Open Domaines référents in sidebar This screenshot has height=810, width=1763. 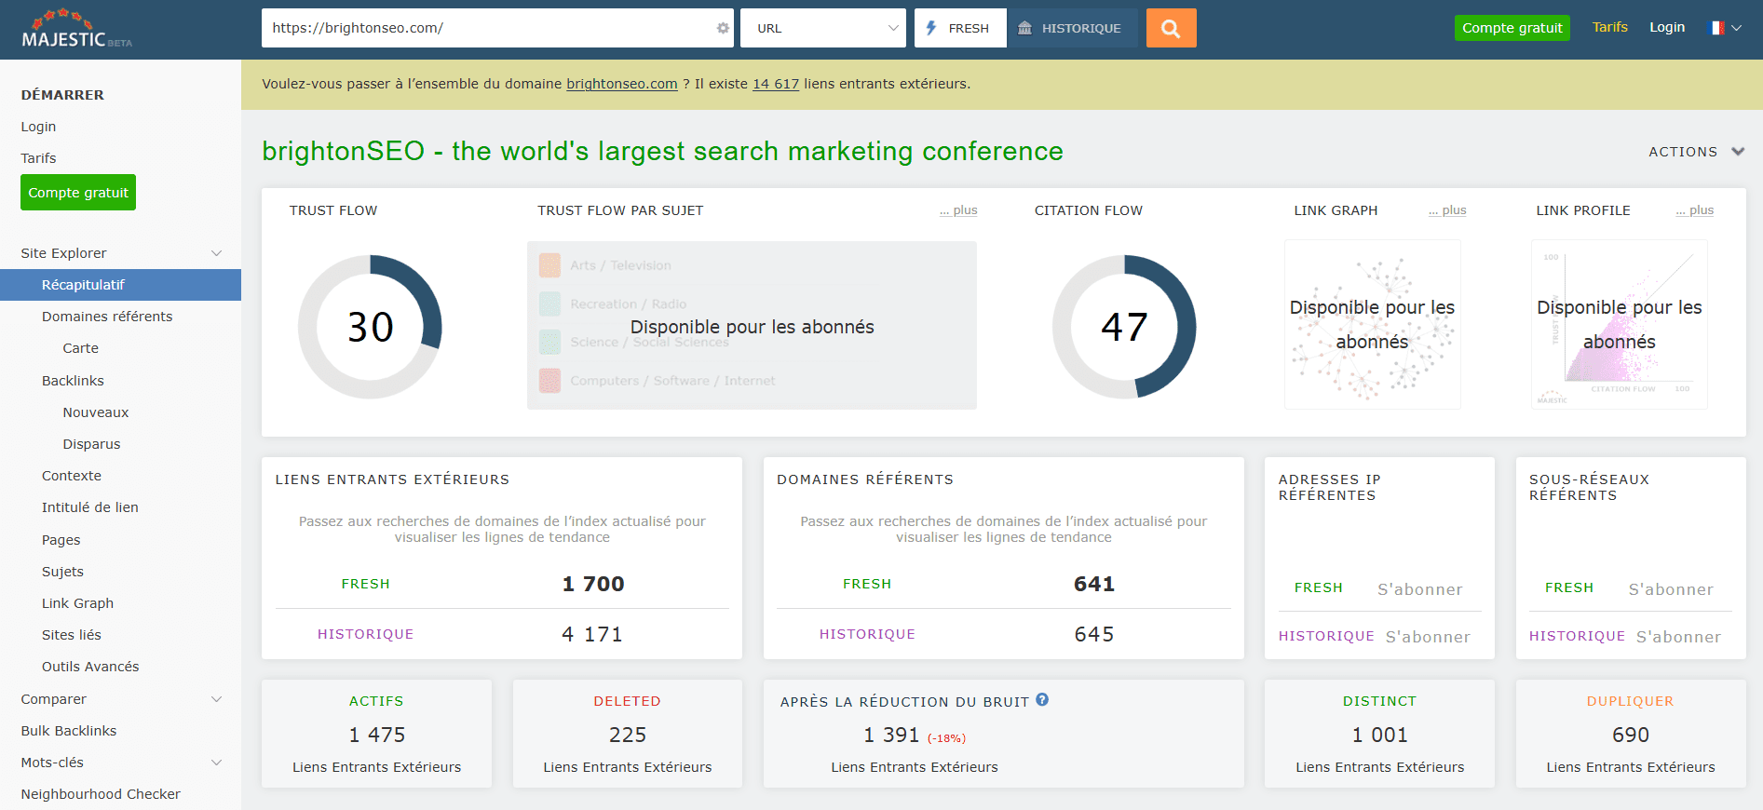click(x=107, y=317)
